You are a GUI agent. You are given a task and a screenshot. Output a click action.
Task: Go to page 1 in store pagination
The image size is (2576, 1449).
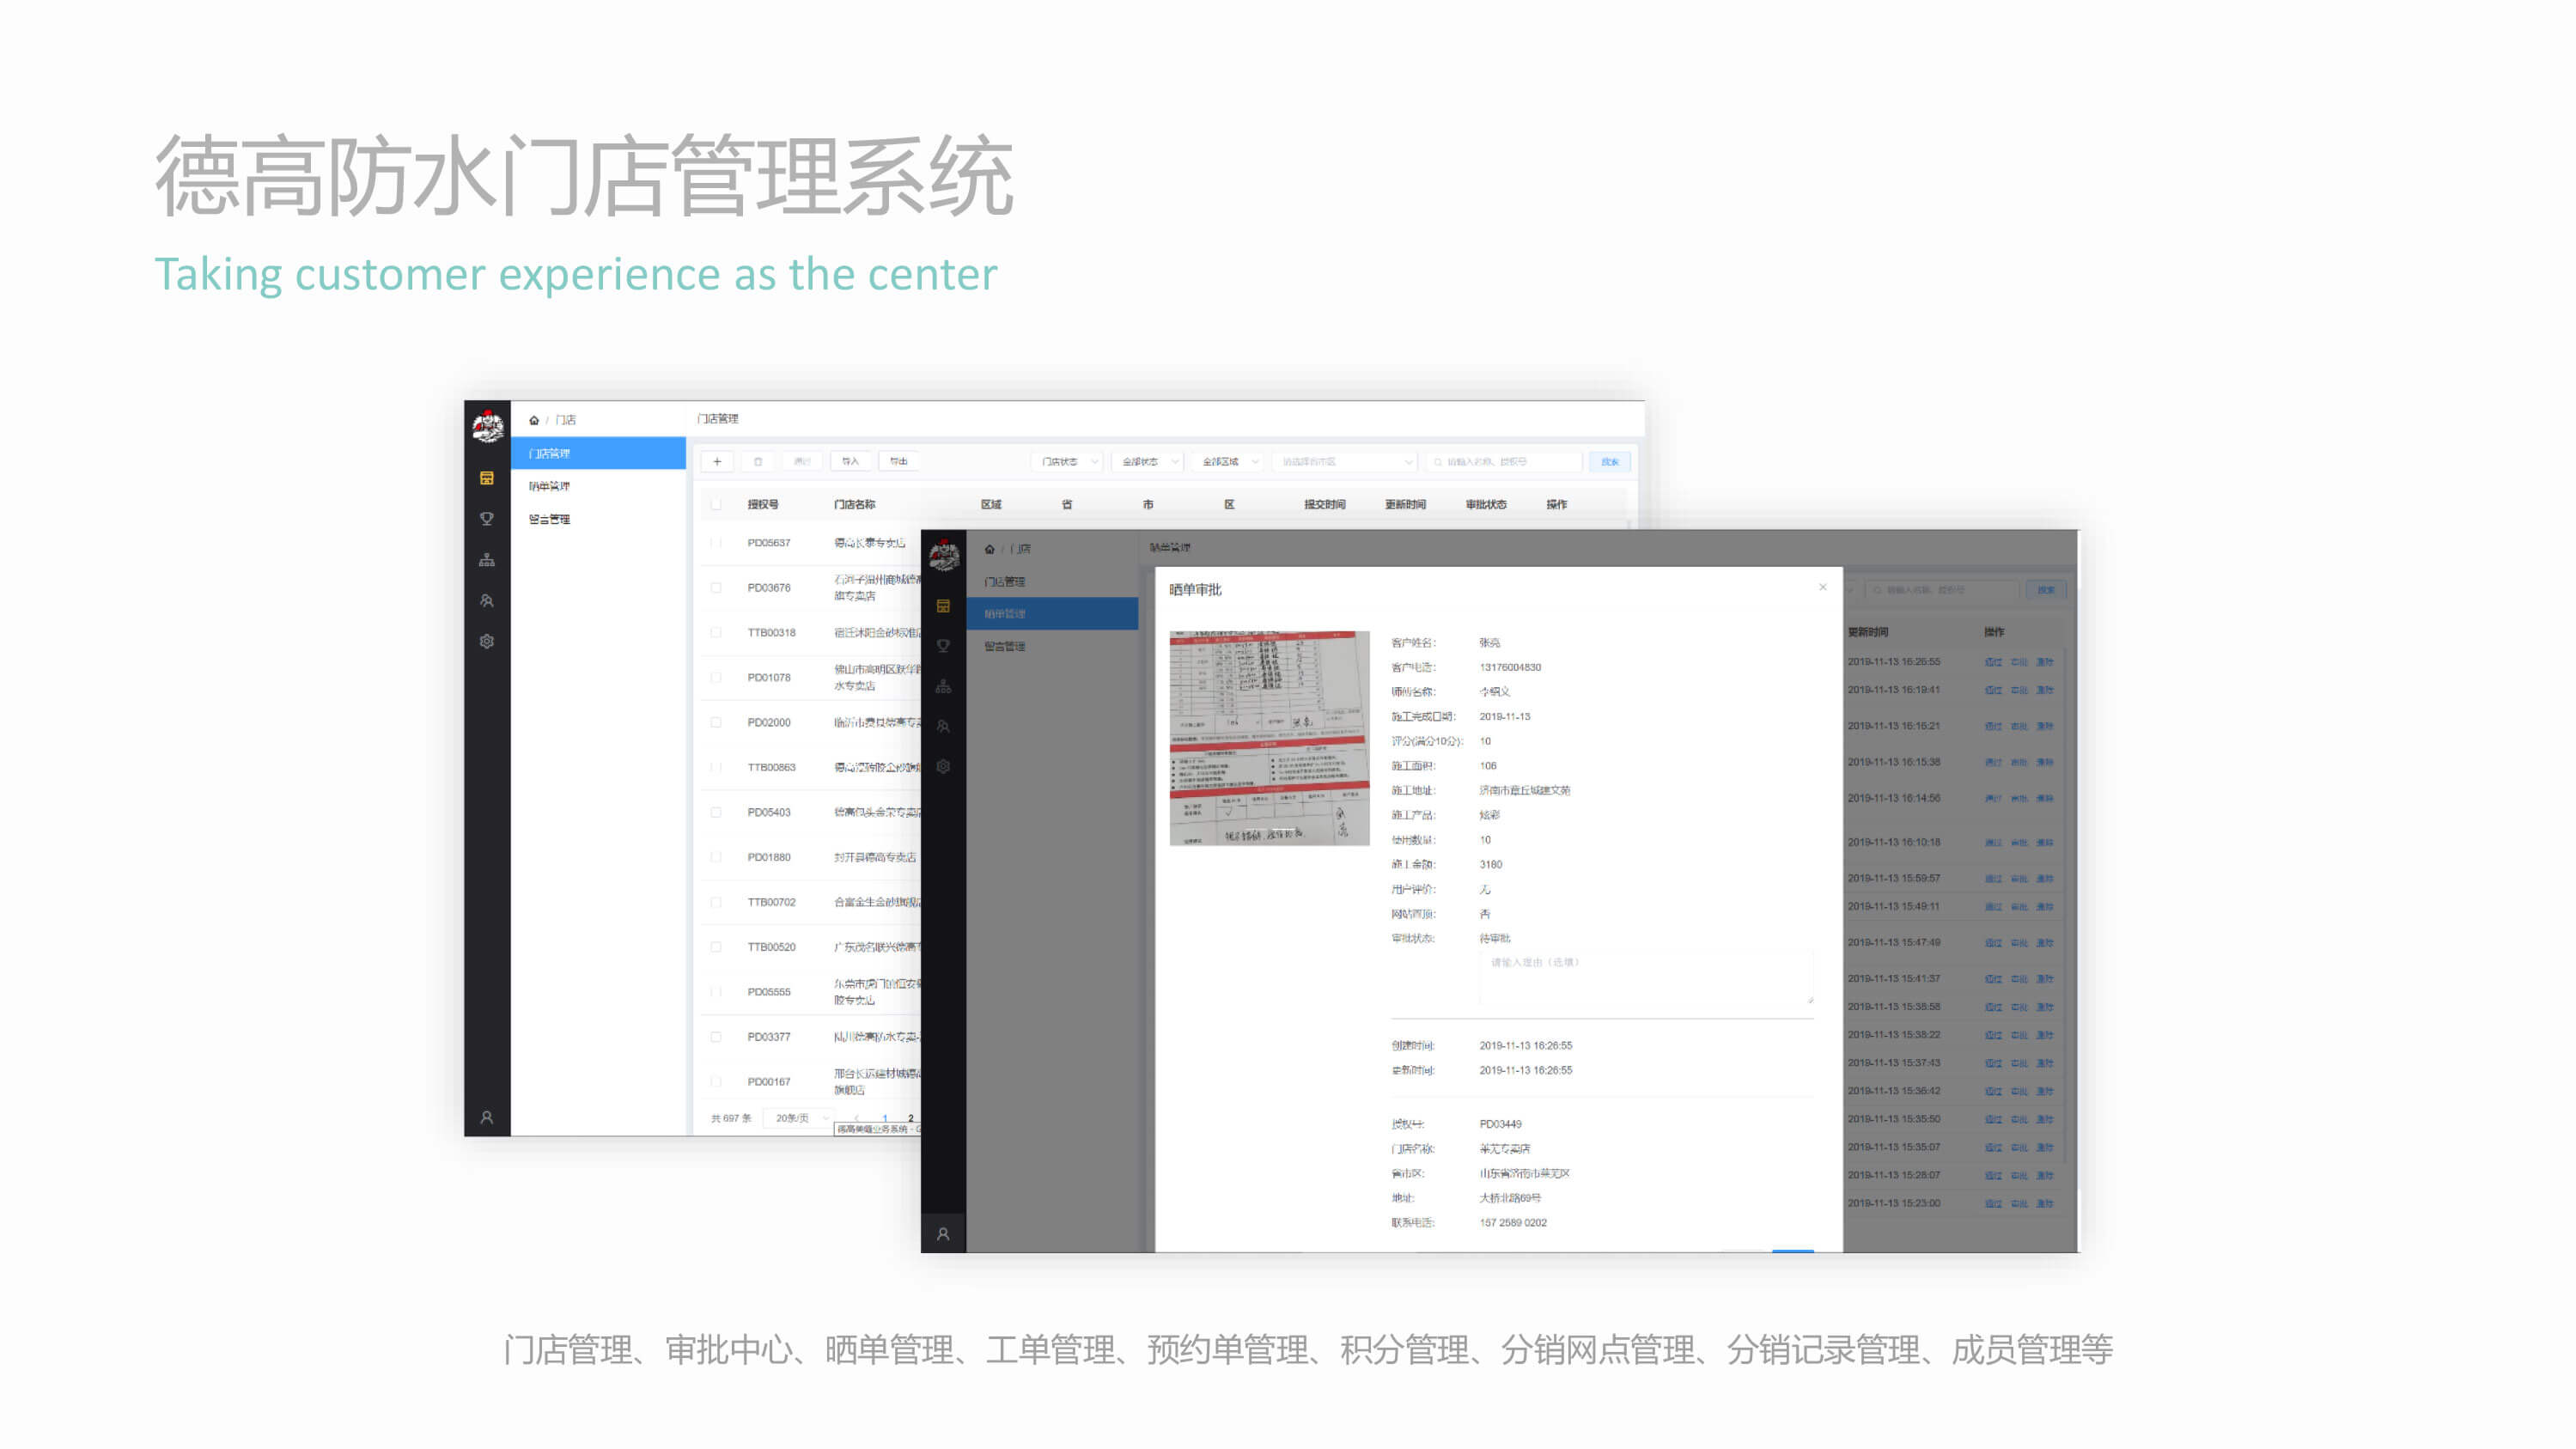click(x=885, y=1118)
